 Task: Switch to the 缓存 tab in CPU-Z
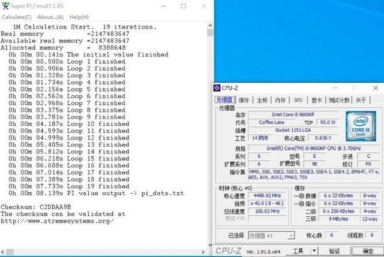[x=244, y=100]
